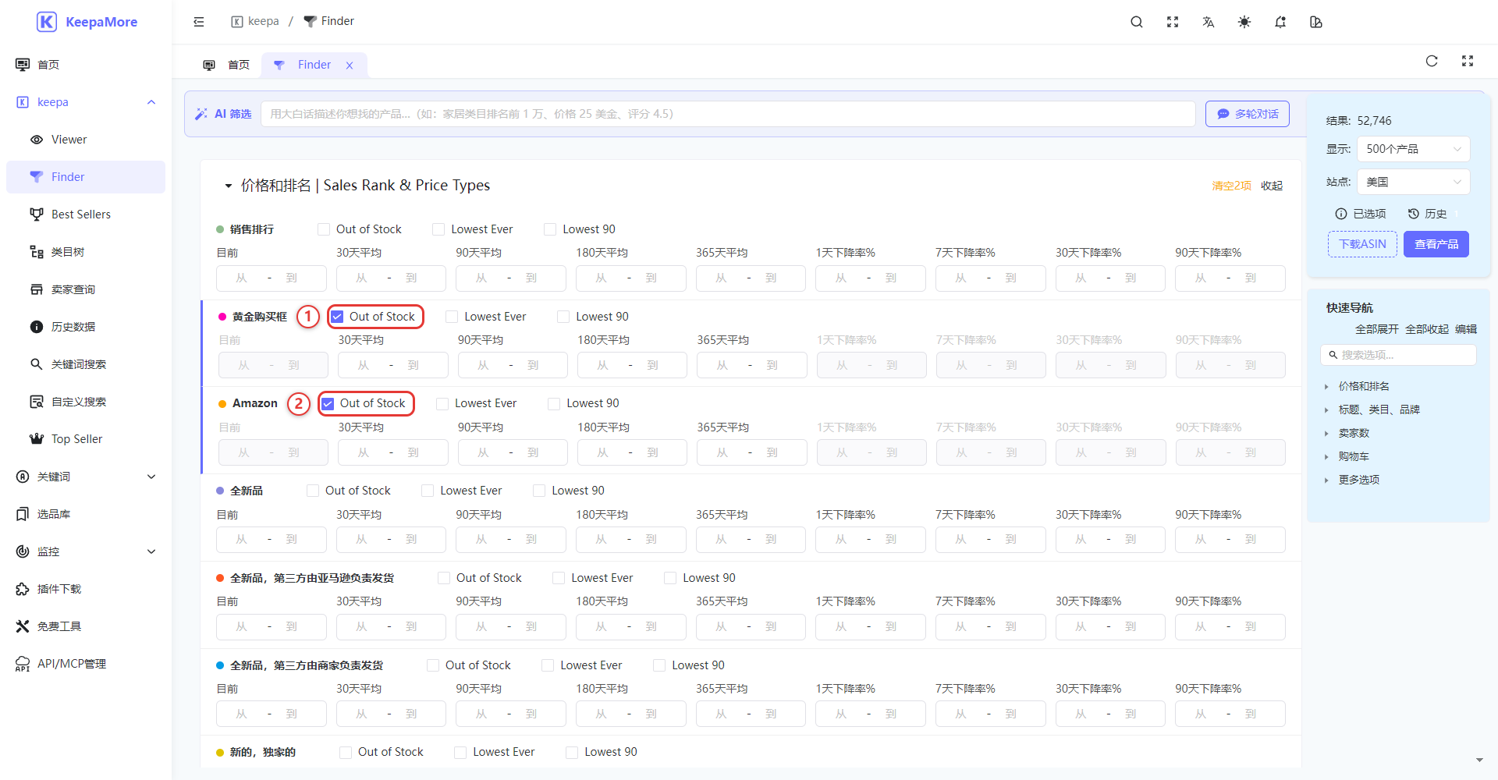Open the 站点 美国 dropdown

click(1413, 182)
